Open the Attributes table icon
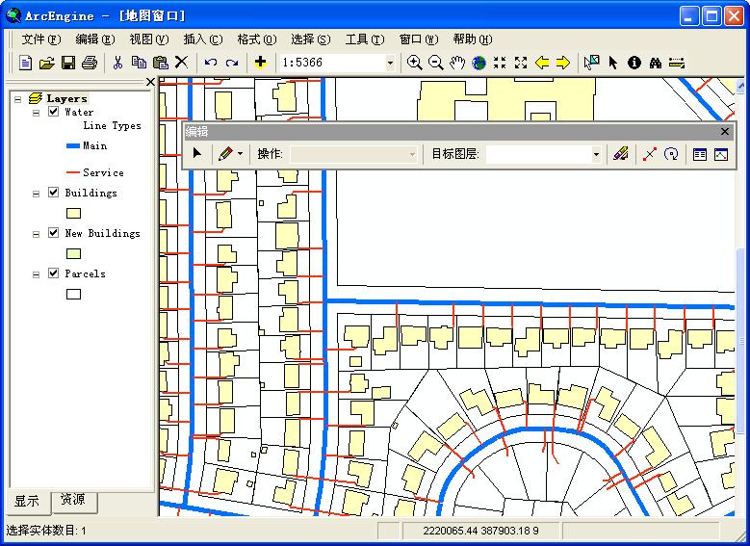The height and width of the screenshot is (546, 750). (700, 154)
